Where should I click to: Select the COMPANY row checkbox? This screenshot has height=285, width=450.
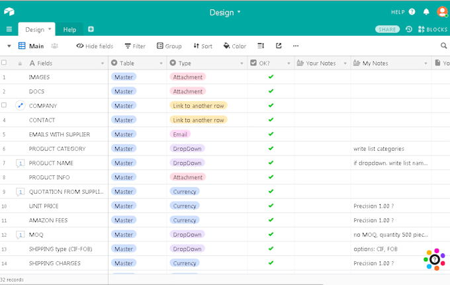pos(4,106)
